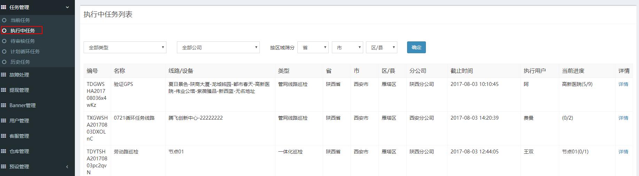639x176 pixels.
Task: Click the grid icon beside 仓库管理
Action: [x=3, y=151]
